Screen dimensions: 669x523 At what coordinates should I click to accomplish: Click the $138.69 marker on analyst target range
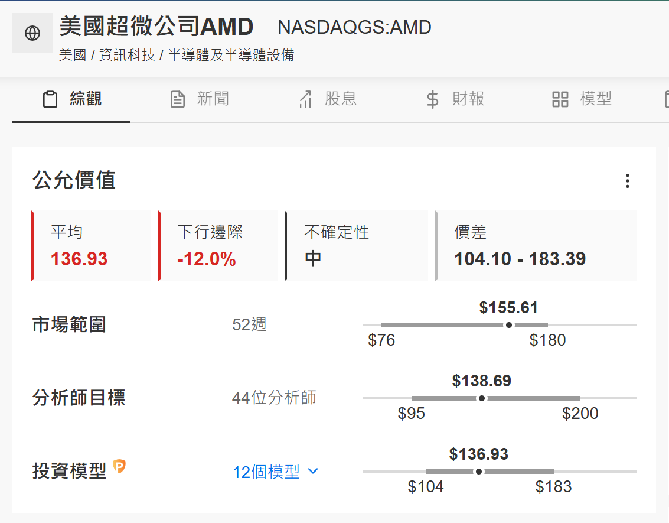pyautogui.click(x=482, y=398)
